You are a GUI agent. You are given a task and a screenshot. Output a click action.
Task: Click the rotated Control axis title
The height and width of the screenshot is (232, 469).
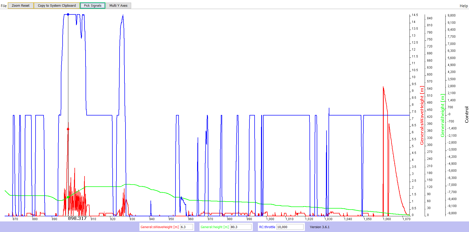[466, 115]
